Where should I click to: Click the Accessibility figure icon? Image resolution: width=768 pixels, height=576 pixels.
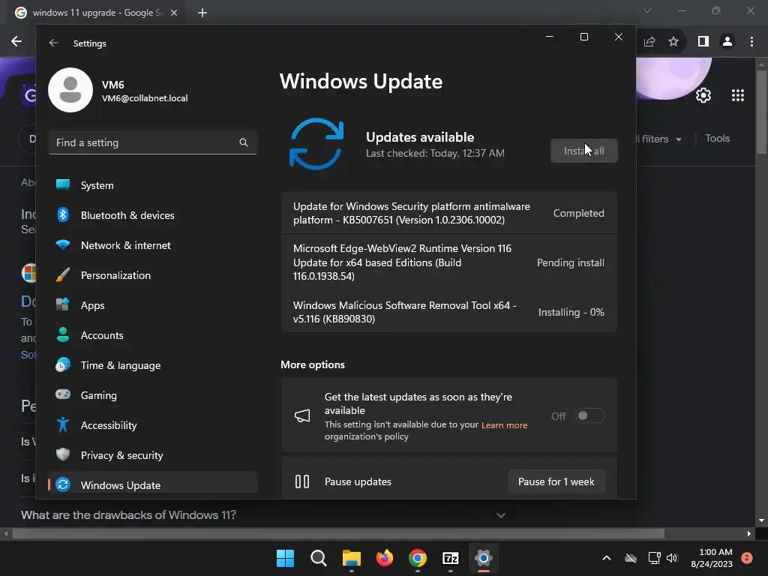(x=63, y=424)
